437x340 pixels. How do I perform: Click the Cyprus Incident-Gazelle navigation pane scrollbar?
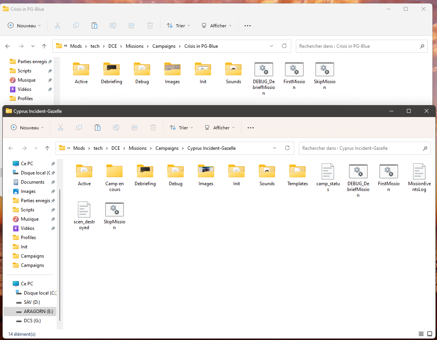pos(60,255)
